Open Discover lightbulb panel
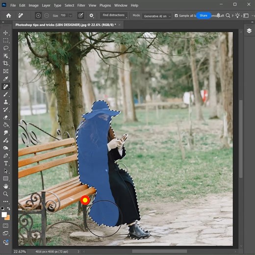Image resolution: width=255 pixels, height=255 pixels. coord(237,15)
